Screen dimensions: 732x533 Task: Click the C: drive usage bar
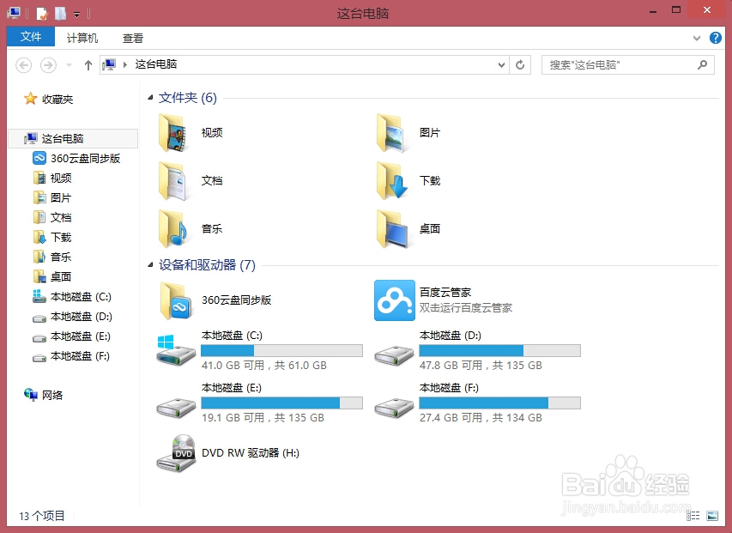pos(281,349)
